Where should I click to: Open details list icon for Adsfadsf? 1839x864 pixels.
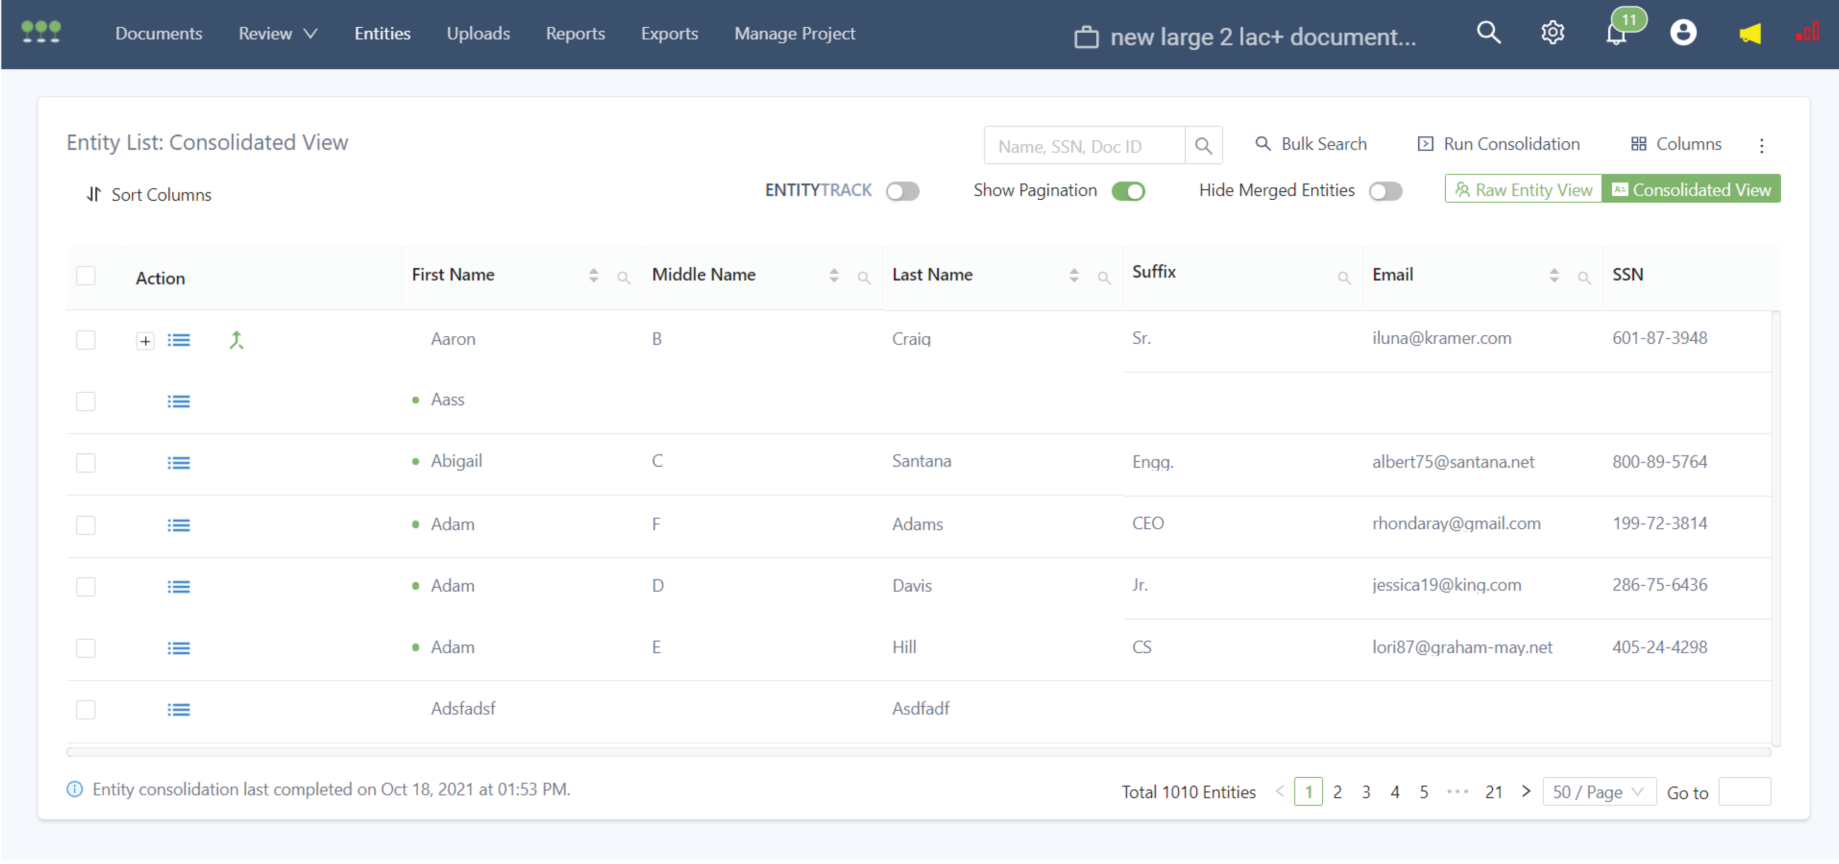(x=179, y=710)
